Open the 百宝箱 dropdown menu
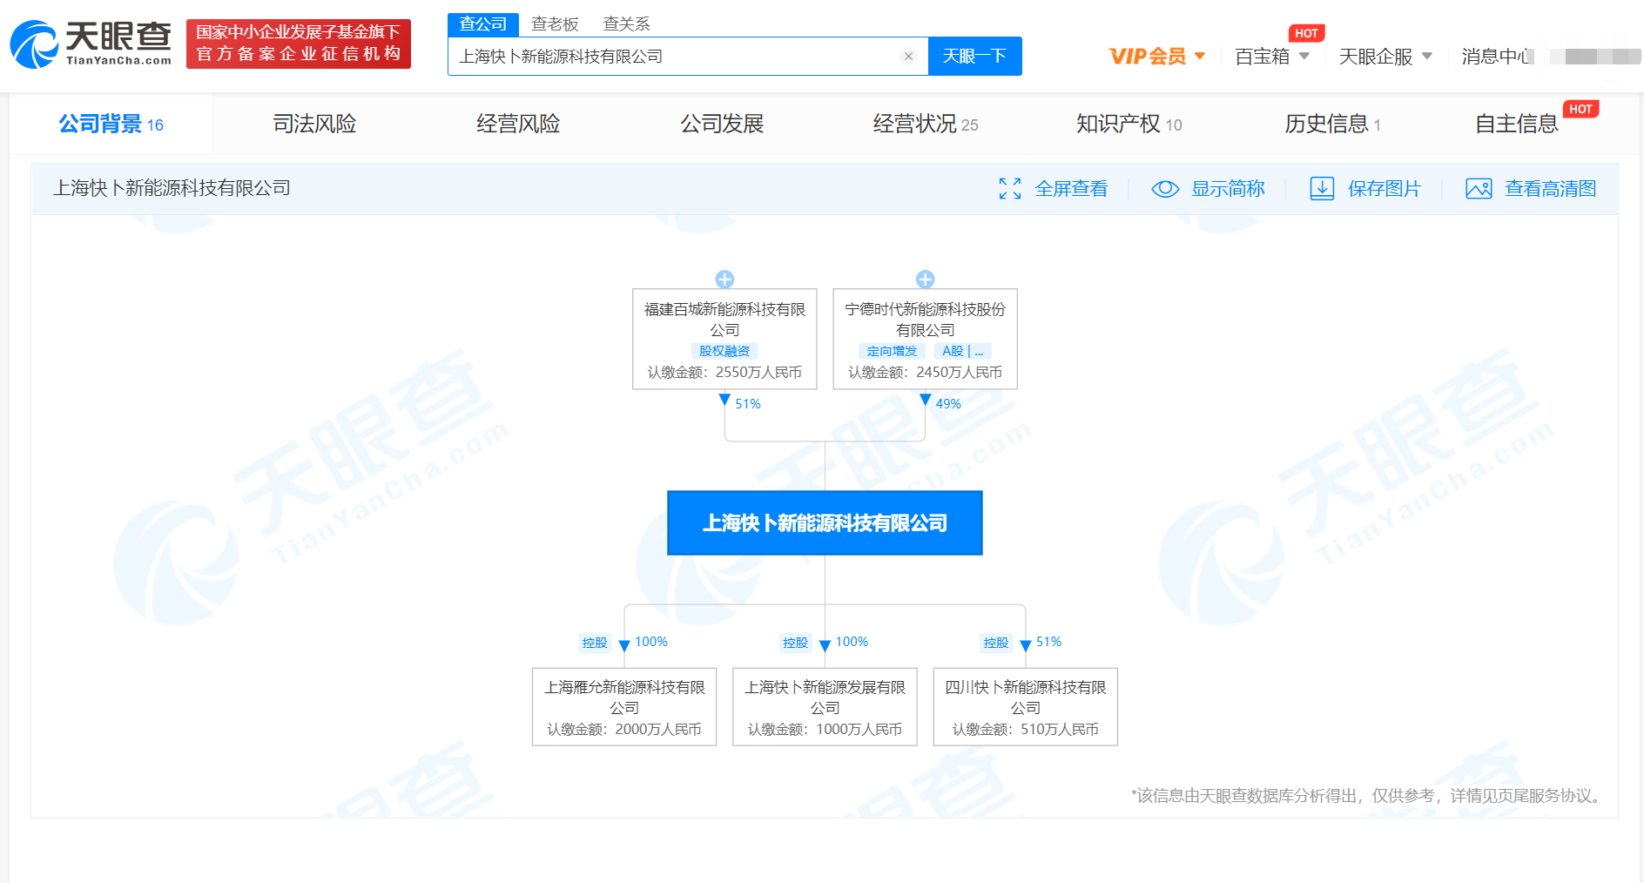This screenshot has width=1644, height=883. click(1272, 57)
